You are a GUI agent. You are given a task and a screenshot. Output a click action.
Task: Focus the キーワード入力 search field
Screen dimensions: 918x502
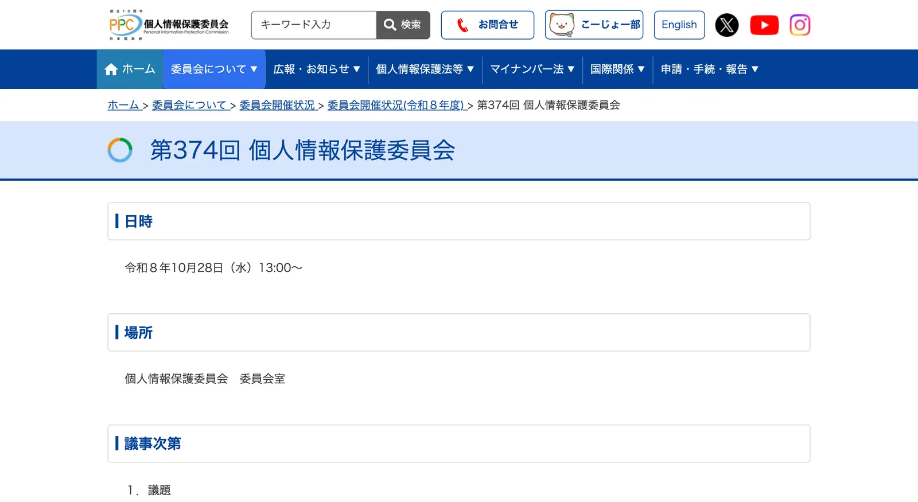(x=314, y=25)
